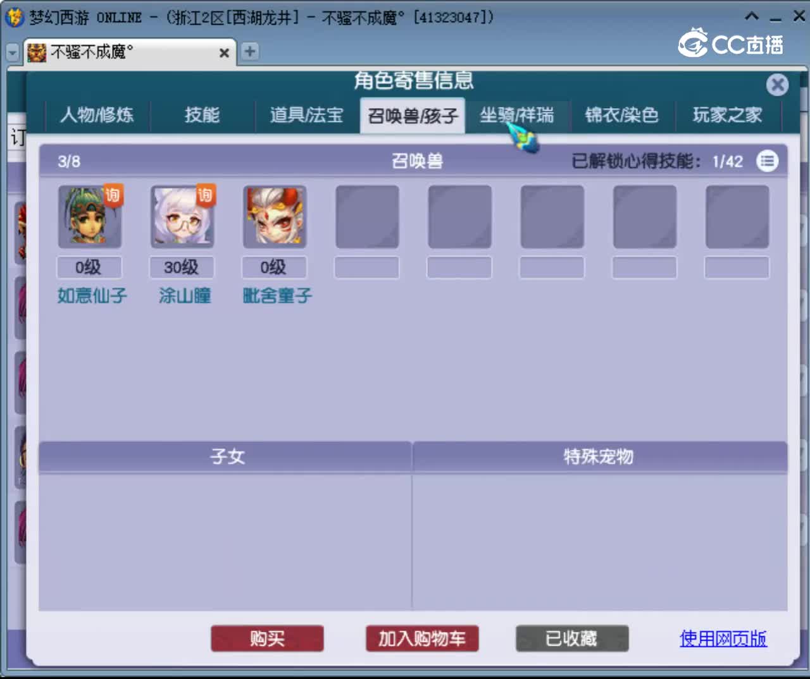Click the 30级 level label

182,267
